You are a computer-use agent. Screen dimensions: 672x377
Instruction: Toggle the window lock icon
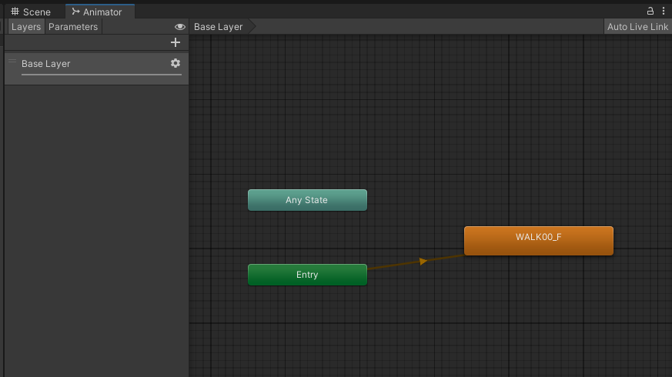click(x=650, y=11)
